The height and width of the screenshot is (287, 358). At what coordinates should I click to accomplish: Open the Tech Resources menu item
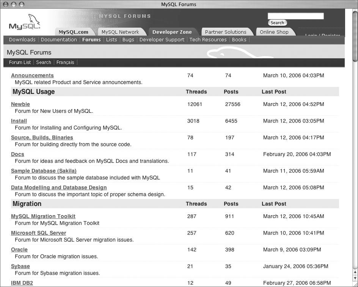208,40
